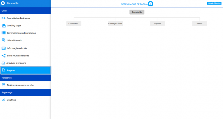
Task: Select the CorretorGo root page node
Action: pyautogui.click(x=137, y=12)
